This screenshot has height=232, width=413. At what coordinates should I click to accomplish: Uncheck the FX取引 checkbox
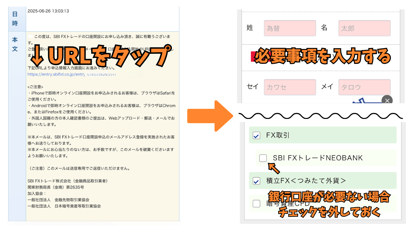(x=257, y=136)
